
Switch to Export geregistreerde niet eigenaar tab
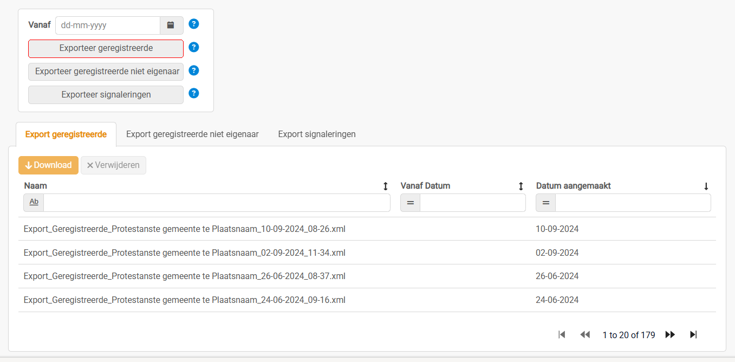(x=192, y=134)
